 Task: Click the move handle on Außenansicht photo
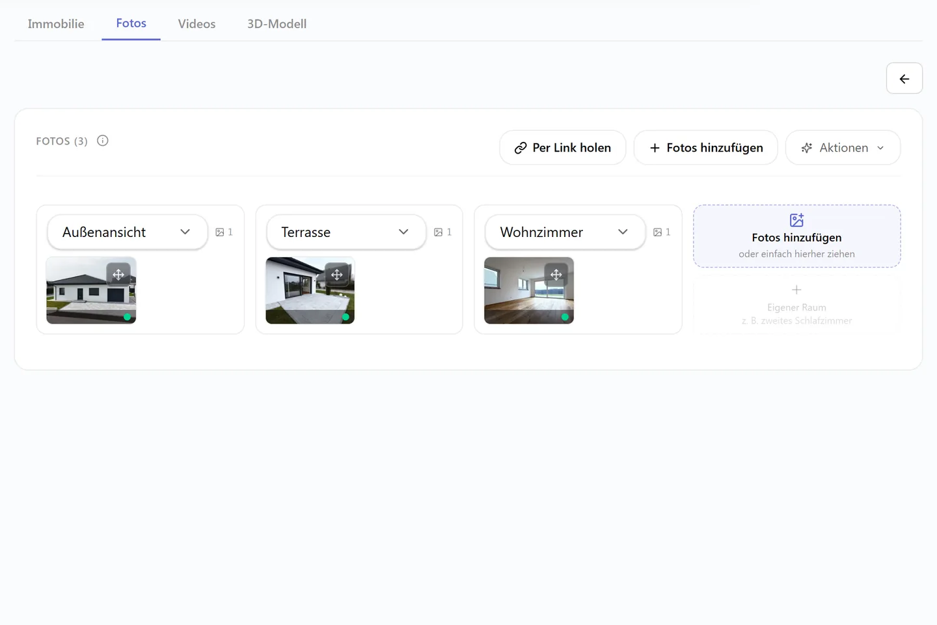click(118, 275)
